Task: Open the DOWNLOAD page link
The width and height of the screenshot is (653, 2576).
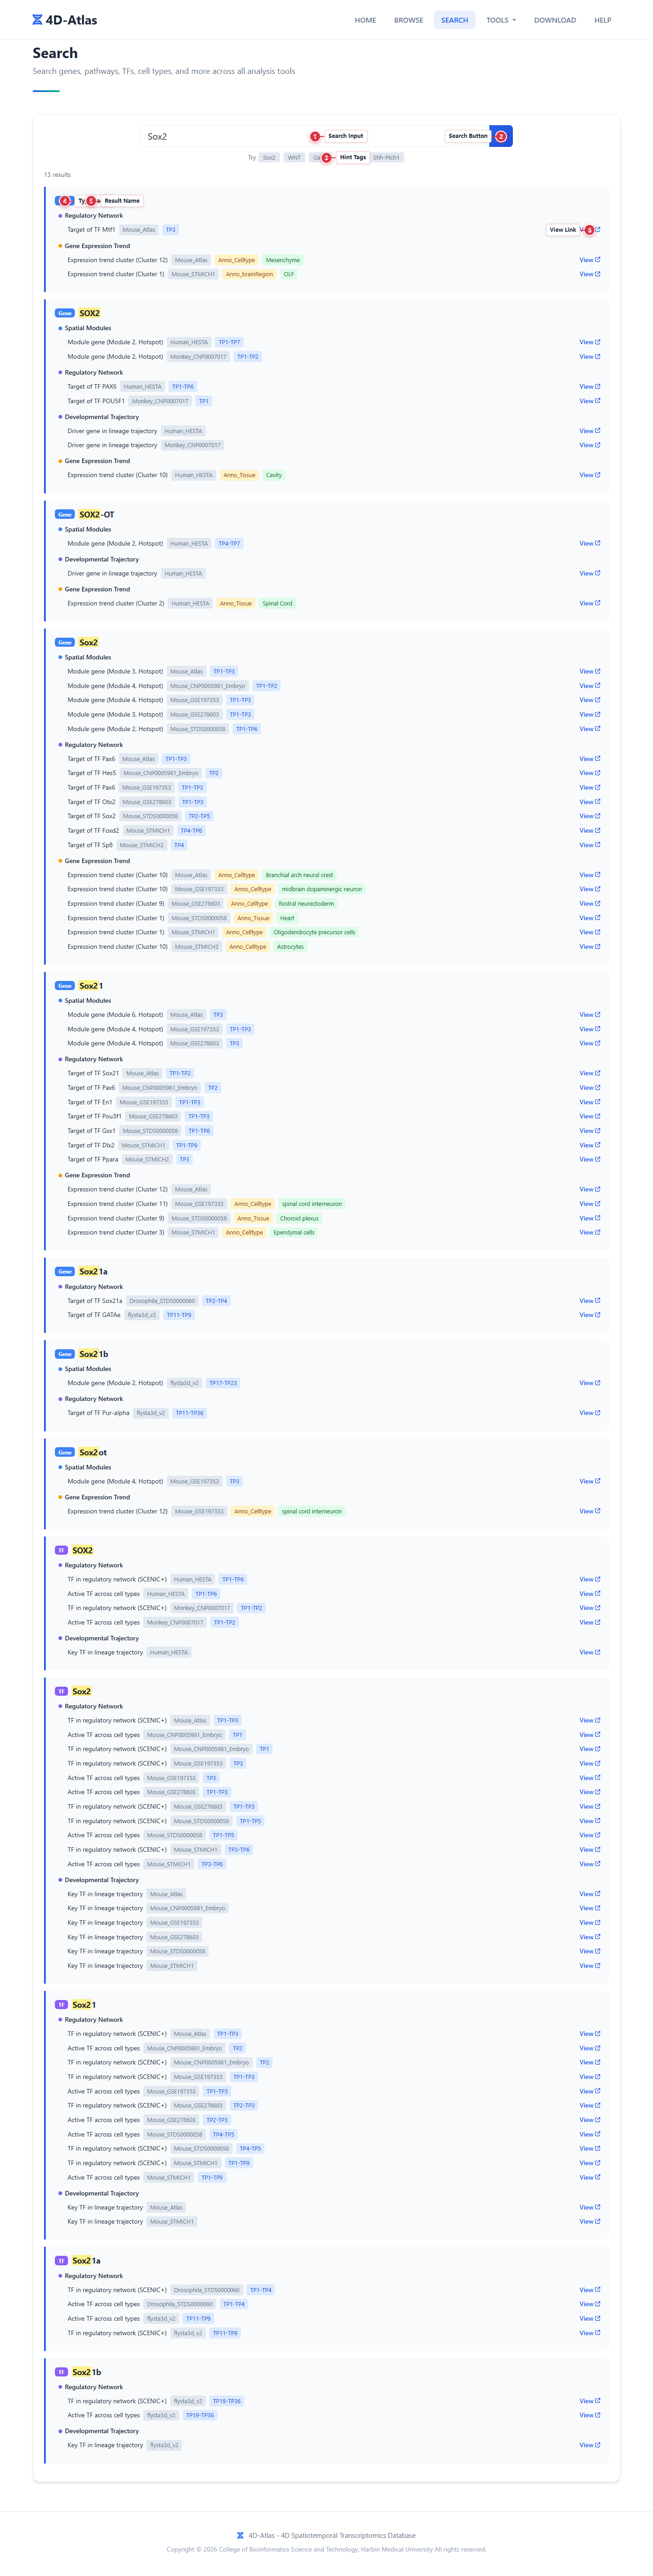Action: tap(554, 20)
